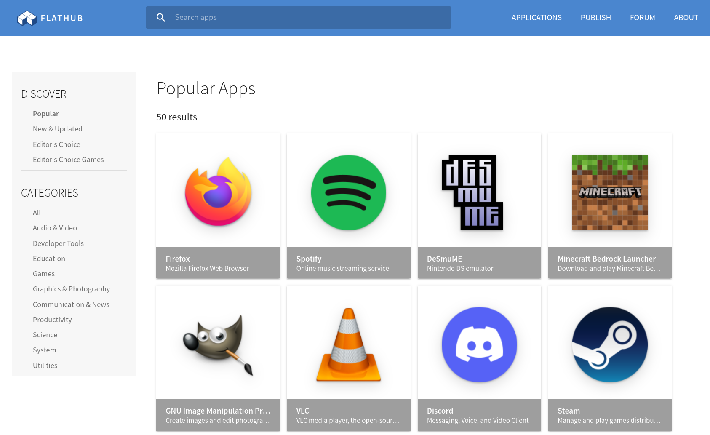The width and height of the screenshot is (710, 435).
Task: Show New & Updated apps
Action: click(58, 129)
